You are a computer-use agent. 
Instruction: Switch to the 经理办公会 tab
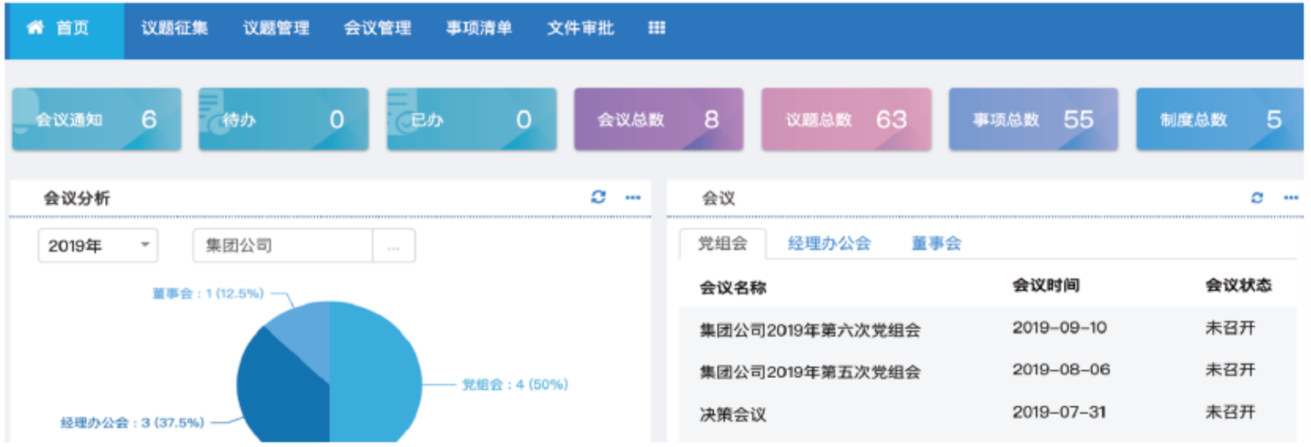(829, 244)
